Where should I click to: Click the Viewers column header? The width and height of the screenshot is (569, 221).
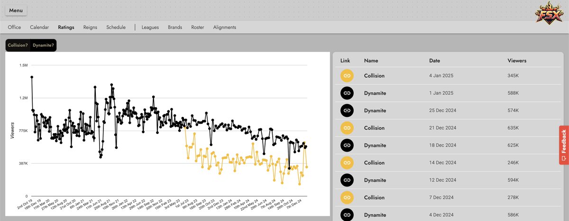click(517, 61)
